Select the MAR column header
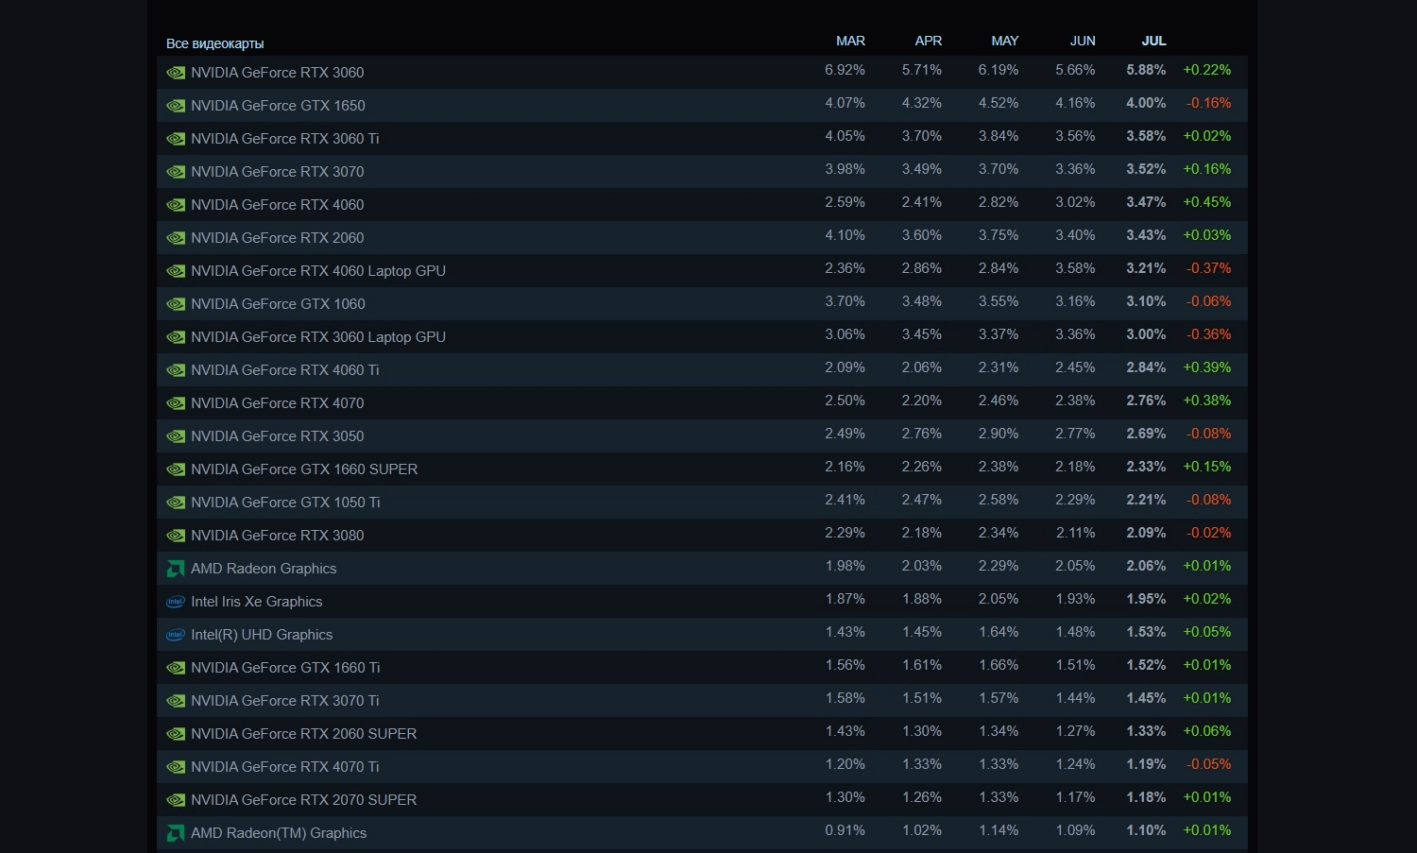 tap(850, 41)
